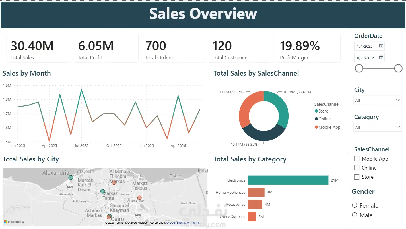
Task: Tick the Store sales channel checkbox
Action: pos(357,177)
